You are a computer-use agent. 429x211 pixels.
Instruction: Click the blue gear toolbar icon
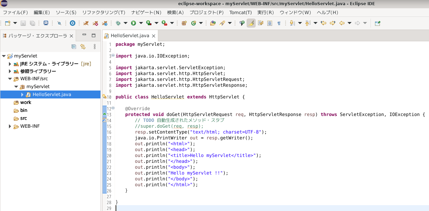[x=72, y=23]
